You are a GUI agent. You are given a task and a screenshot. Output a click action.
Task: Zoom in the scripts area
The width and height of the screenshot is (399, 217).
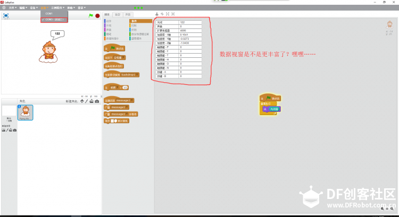pos(392,209)
